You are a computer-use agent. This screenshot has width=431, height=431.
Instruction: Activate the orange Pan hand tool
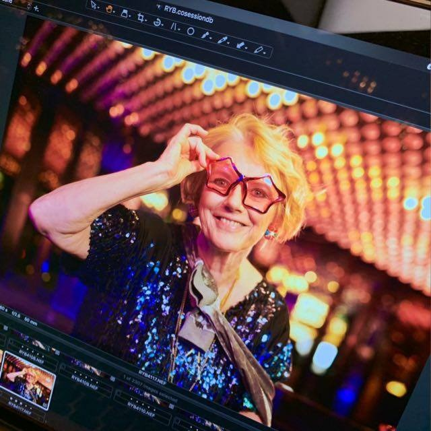coord(110,9)
